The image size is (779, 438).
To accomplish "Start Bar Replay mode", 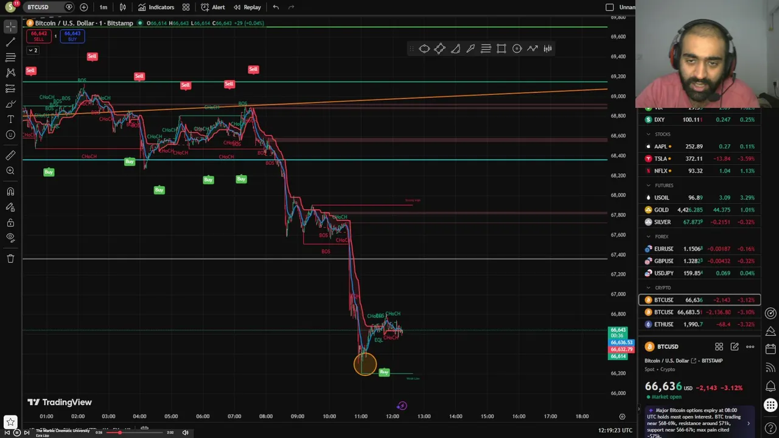I will click(x=247, y=7).
